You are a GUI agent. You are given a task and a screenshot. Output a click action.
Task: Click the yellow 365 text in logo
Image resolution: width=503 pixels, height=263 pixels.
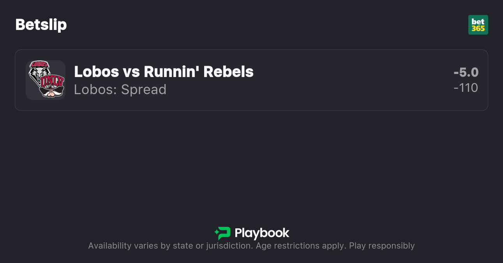tap(478, 29)
